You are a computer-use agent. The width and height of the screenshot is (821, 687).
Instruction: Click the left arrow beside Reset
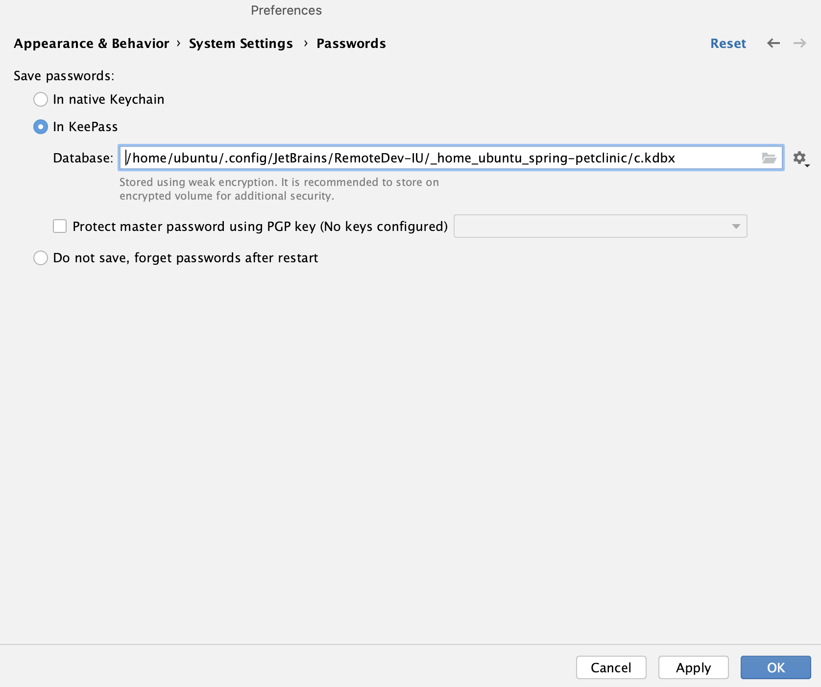click(773, 43)
